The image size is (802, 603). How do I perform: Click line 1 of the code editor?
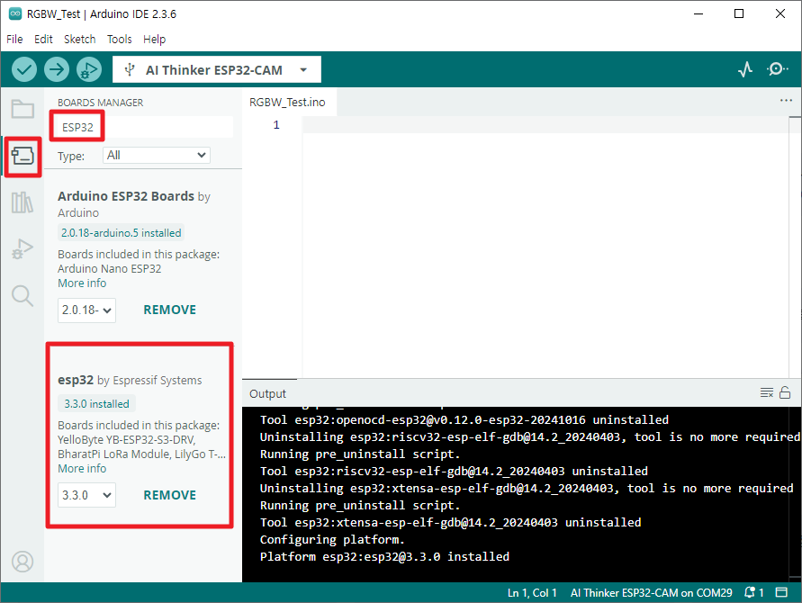coord(545,125)
